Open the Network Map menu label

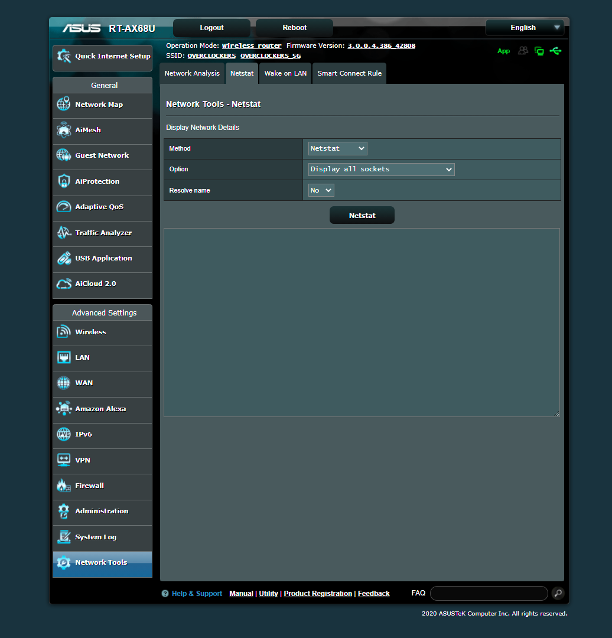pos(99,105)
